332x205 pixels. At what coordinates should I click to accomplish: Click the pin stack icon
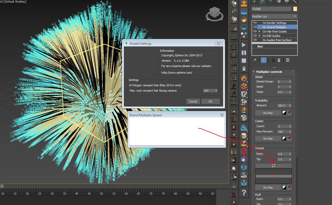[x=255, y=60]
